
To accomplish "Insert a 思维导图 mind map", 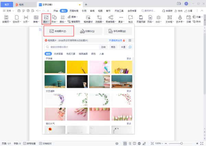I will [x=111, y=19].
